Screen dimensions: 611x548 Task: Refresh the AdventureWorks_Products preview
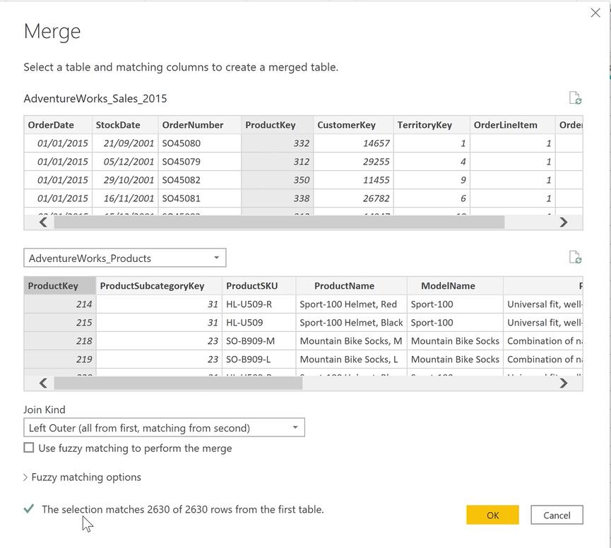(x=576, y=257)
